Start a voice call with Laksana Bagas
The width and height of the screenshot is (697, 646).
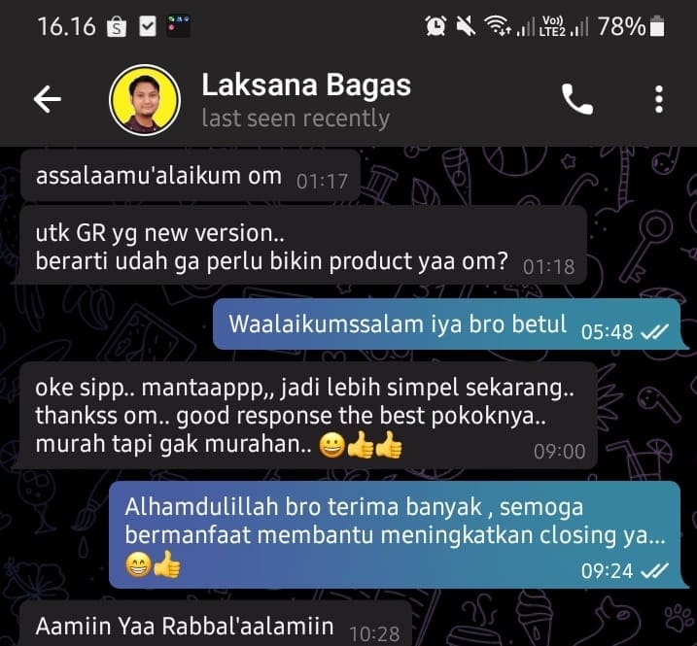coord(577,99)
